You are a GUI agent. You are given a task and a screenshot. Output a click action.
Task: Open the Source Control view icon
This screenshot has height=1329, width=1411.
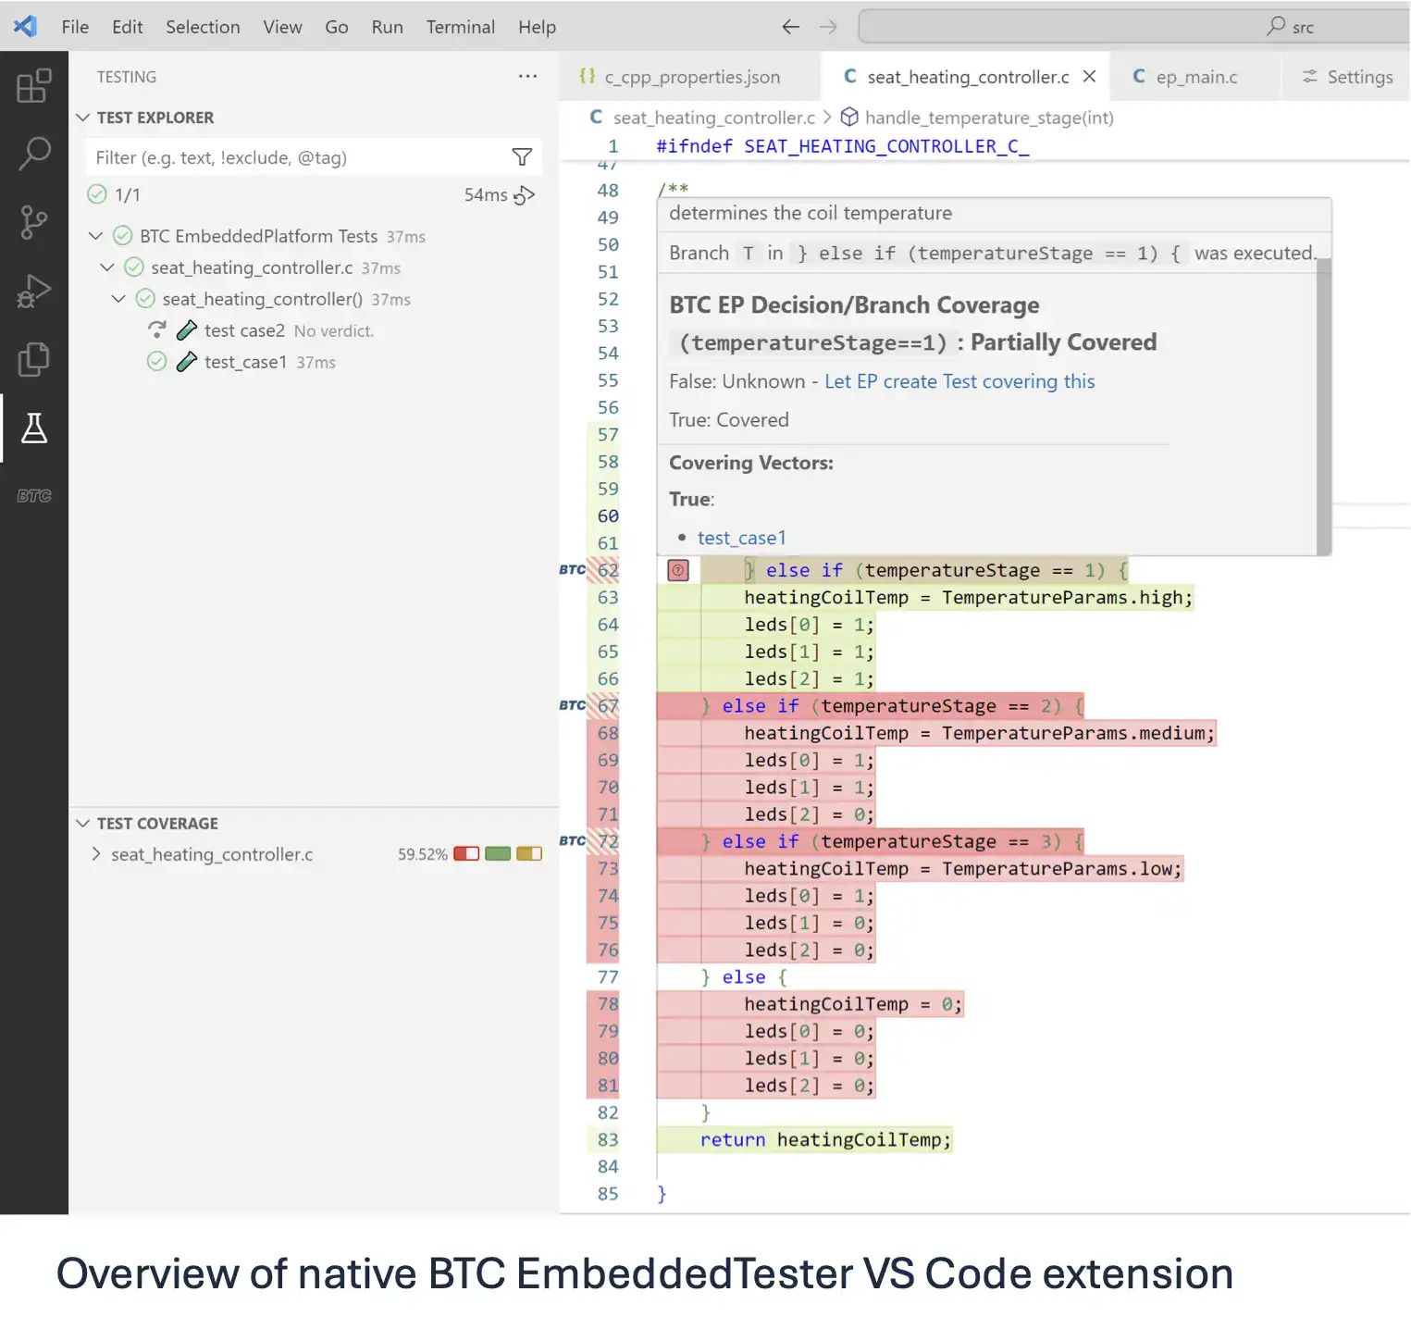[34, 222]
